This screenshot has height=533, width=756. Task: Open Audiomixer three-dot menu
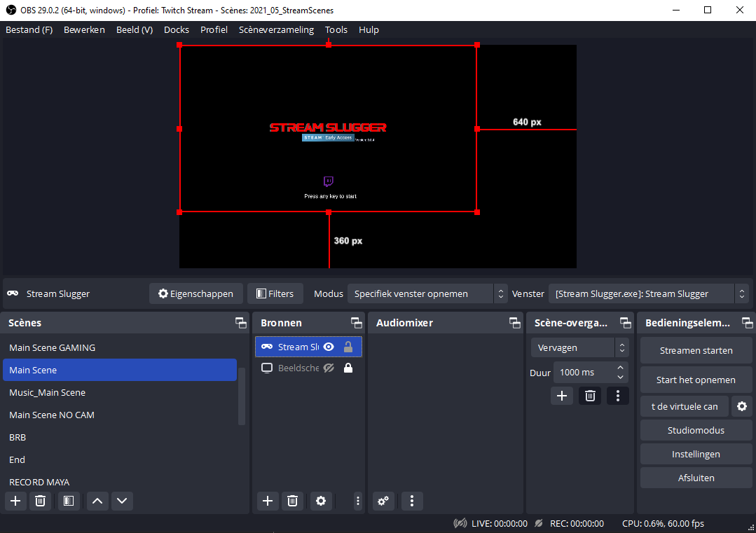(412, 501)
